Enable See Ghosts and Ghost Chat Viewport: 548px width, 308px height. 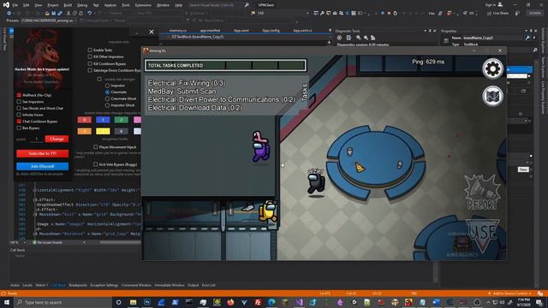(x=19, y=109)
